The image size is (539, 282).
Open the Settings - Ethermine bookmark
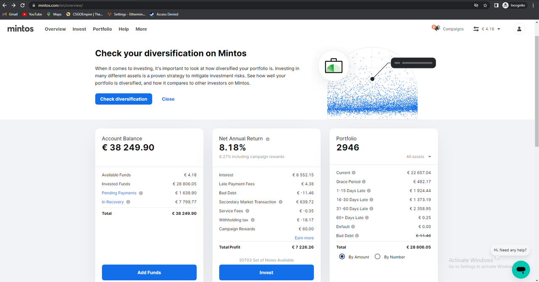coord(126,14)
